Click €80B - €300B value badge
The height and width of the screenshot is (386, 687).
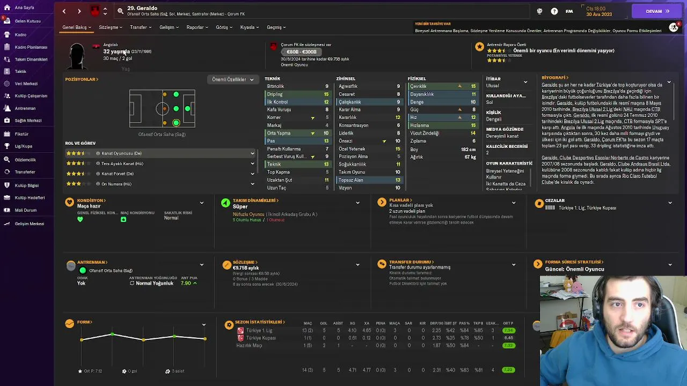[301, 52]
